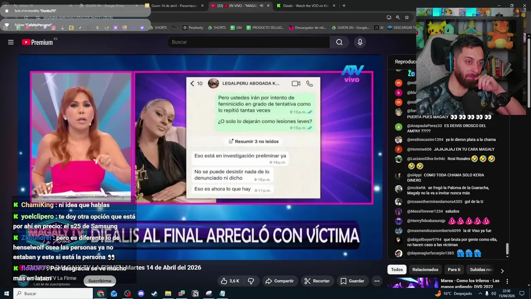Open the GUION SN - Google... bookmark
Image resolution: width=531 pixels, height=299 pixels.
pyautogui.click(x=351, y=28)
